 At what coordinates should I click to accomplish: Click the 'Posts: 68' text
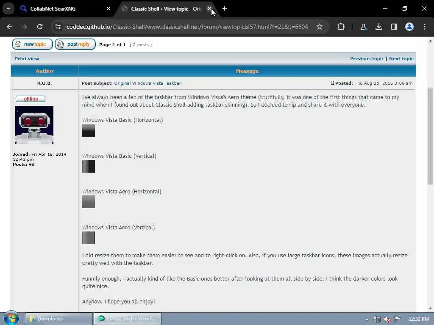pos(24,165)
